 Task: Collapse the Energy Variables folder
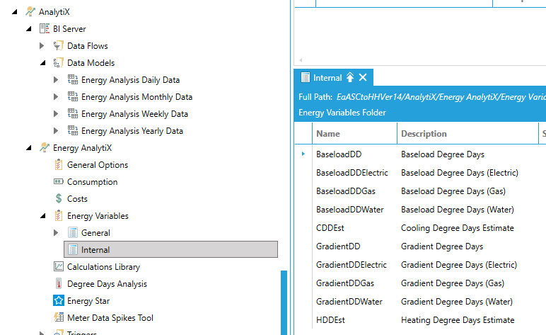click(42, 216)
